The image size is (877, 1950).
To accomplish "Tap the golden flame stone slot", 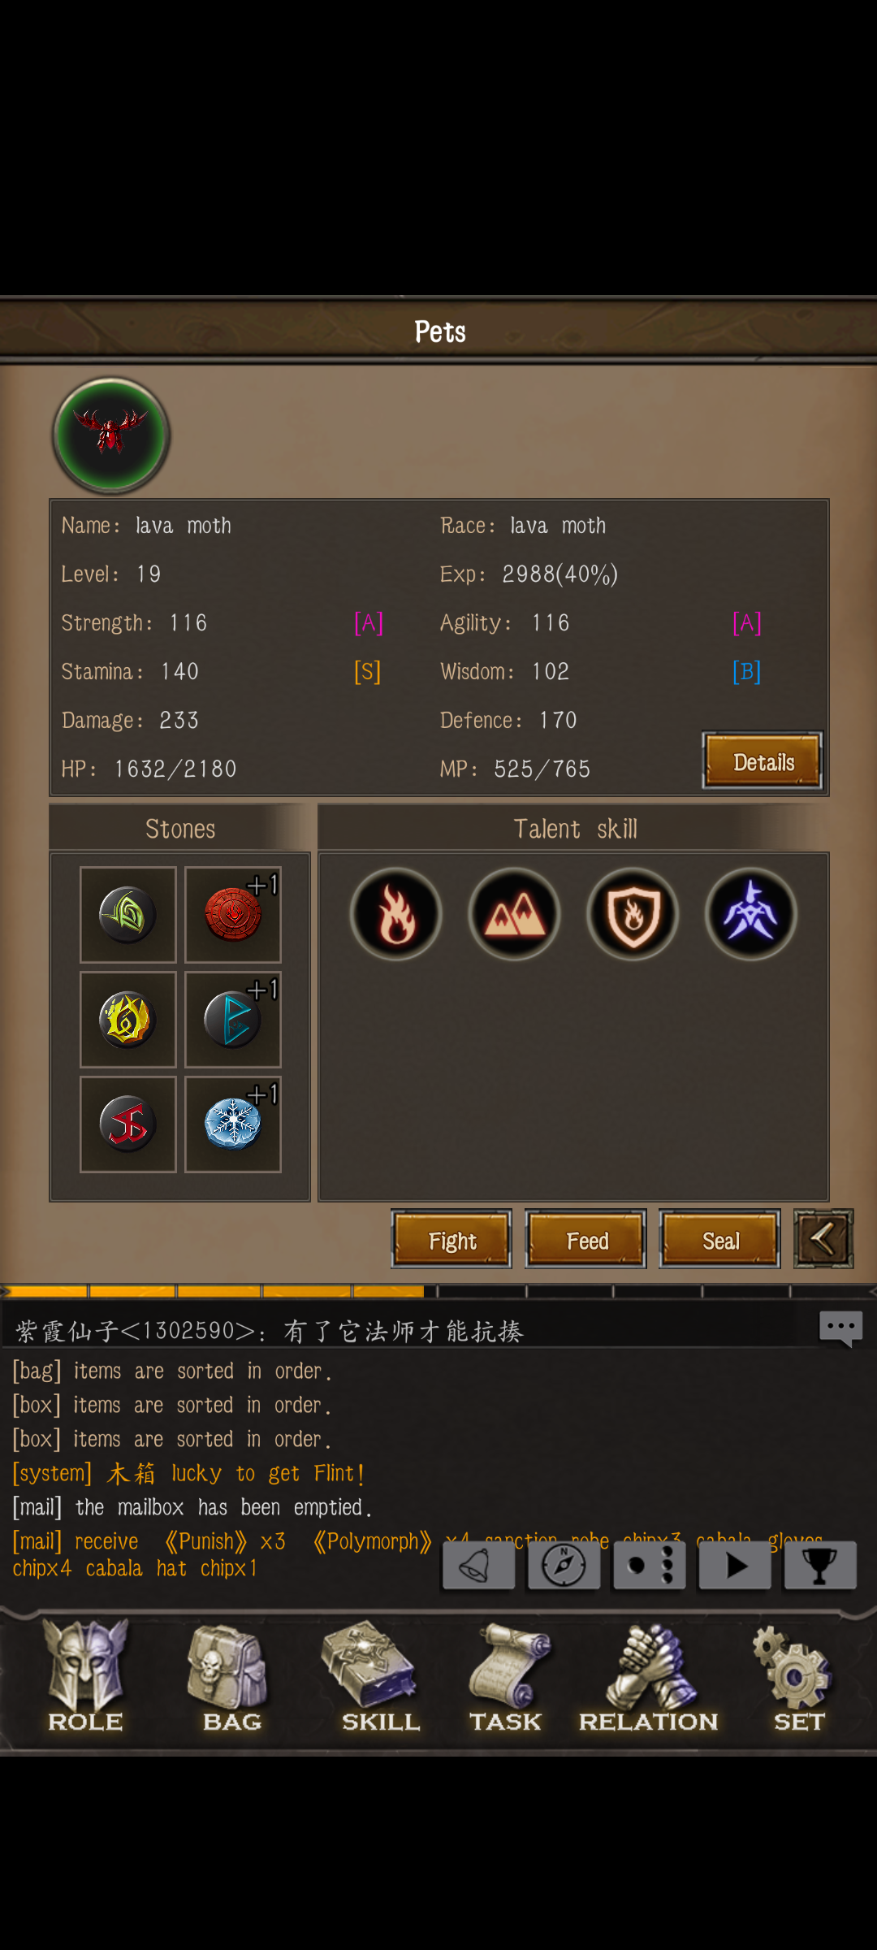I will [x=128, y=1020].
